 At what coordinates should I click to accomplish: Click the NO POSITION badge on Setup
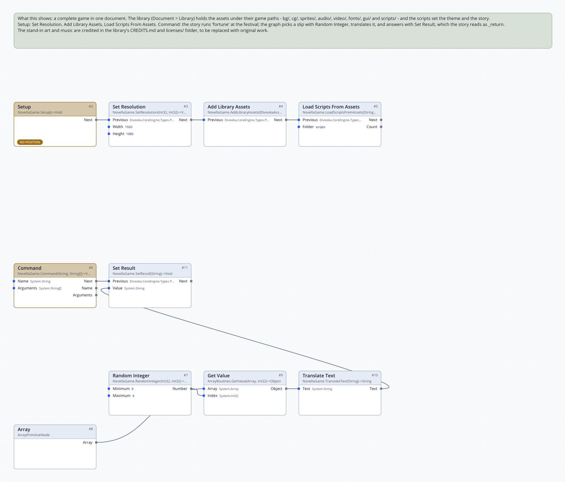pyautogui.click(x=30, y=142)
